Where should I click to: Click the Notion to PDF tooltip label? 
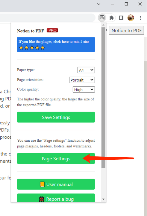click(x=126, y=30)
